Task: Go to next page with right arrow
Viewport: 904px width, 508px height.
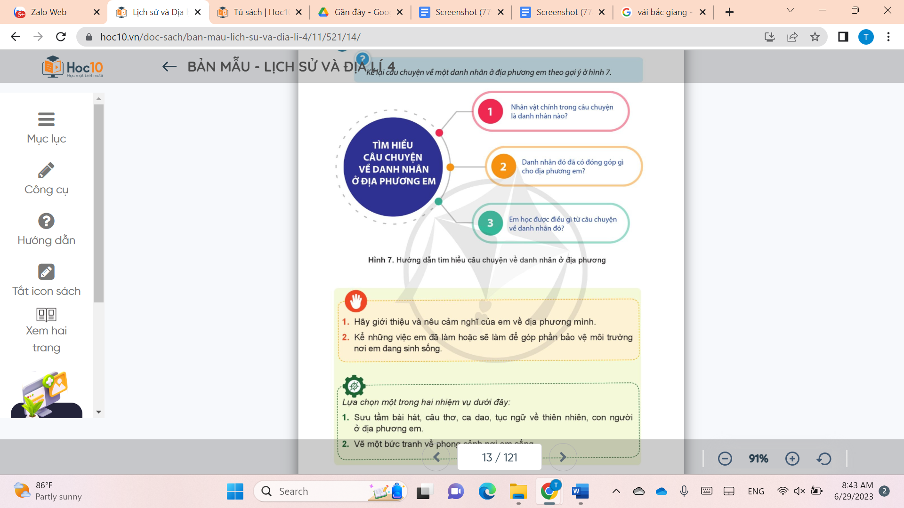Action: (563, 457)
